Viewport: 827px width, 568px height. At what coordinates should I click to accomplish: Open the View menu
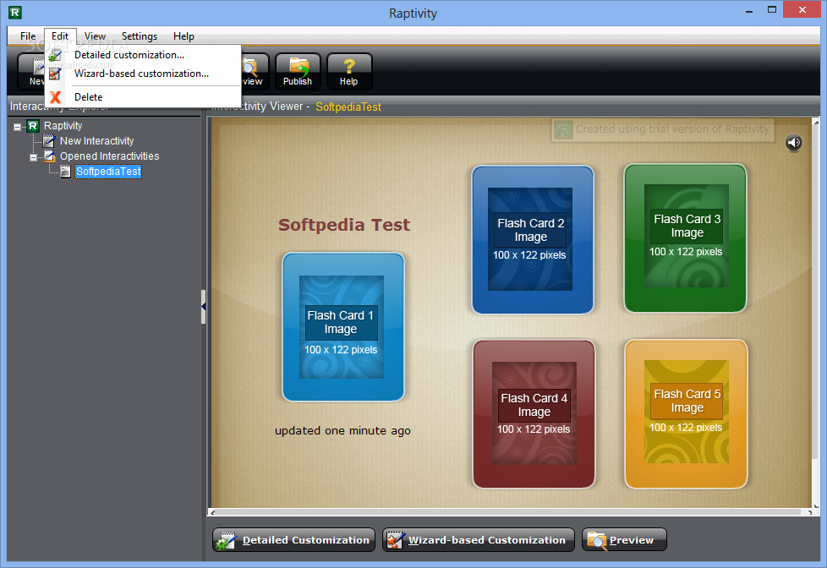pos(95,35)
